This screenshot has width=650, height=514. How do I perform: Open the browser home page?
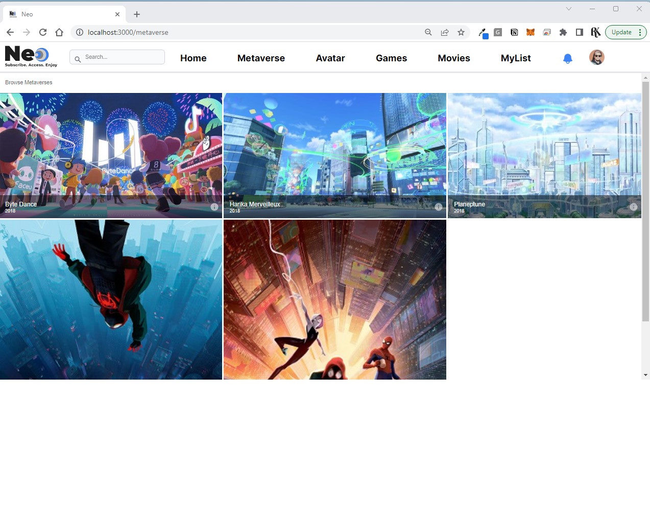pos(59,32)
